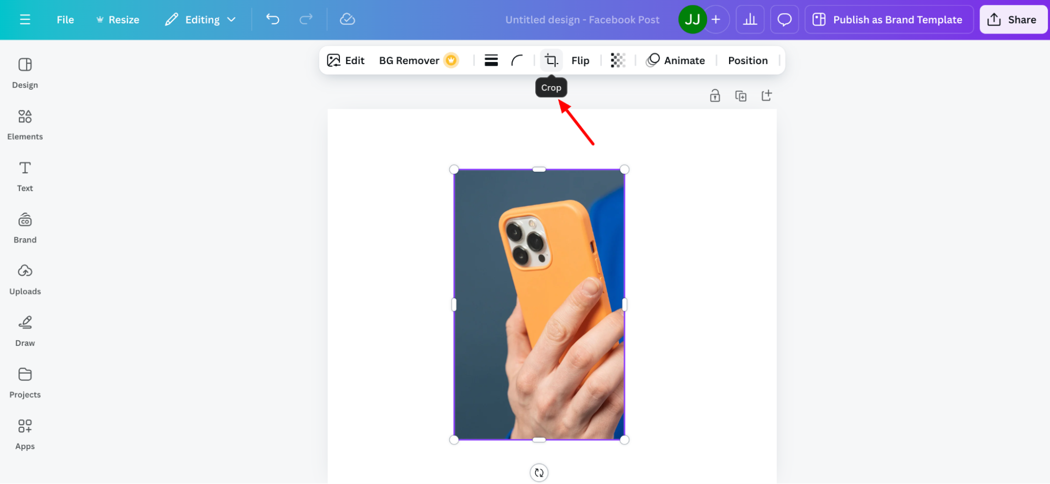1050x484 pixels.
Task: Open the Elements sidebar panel
Action: (x=25, y=125)
